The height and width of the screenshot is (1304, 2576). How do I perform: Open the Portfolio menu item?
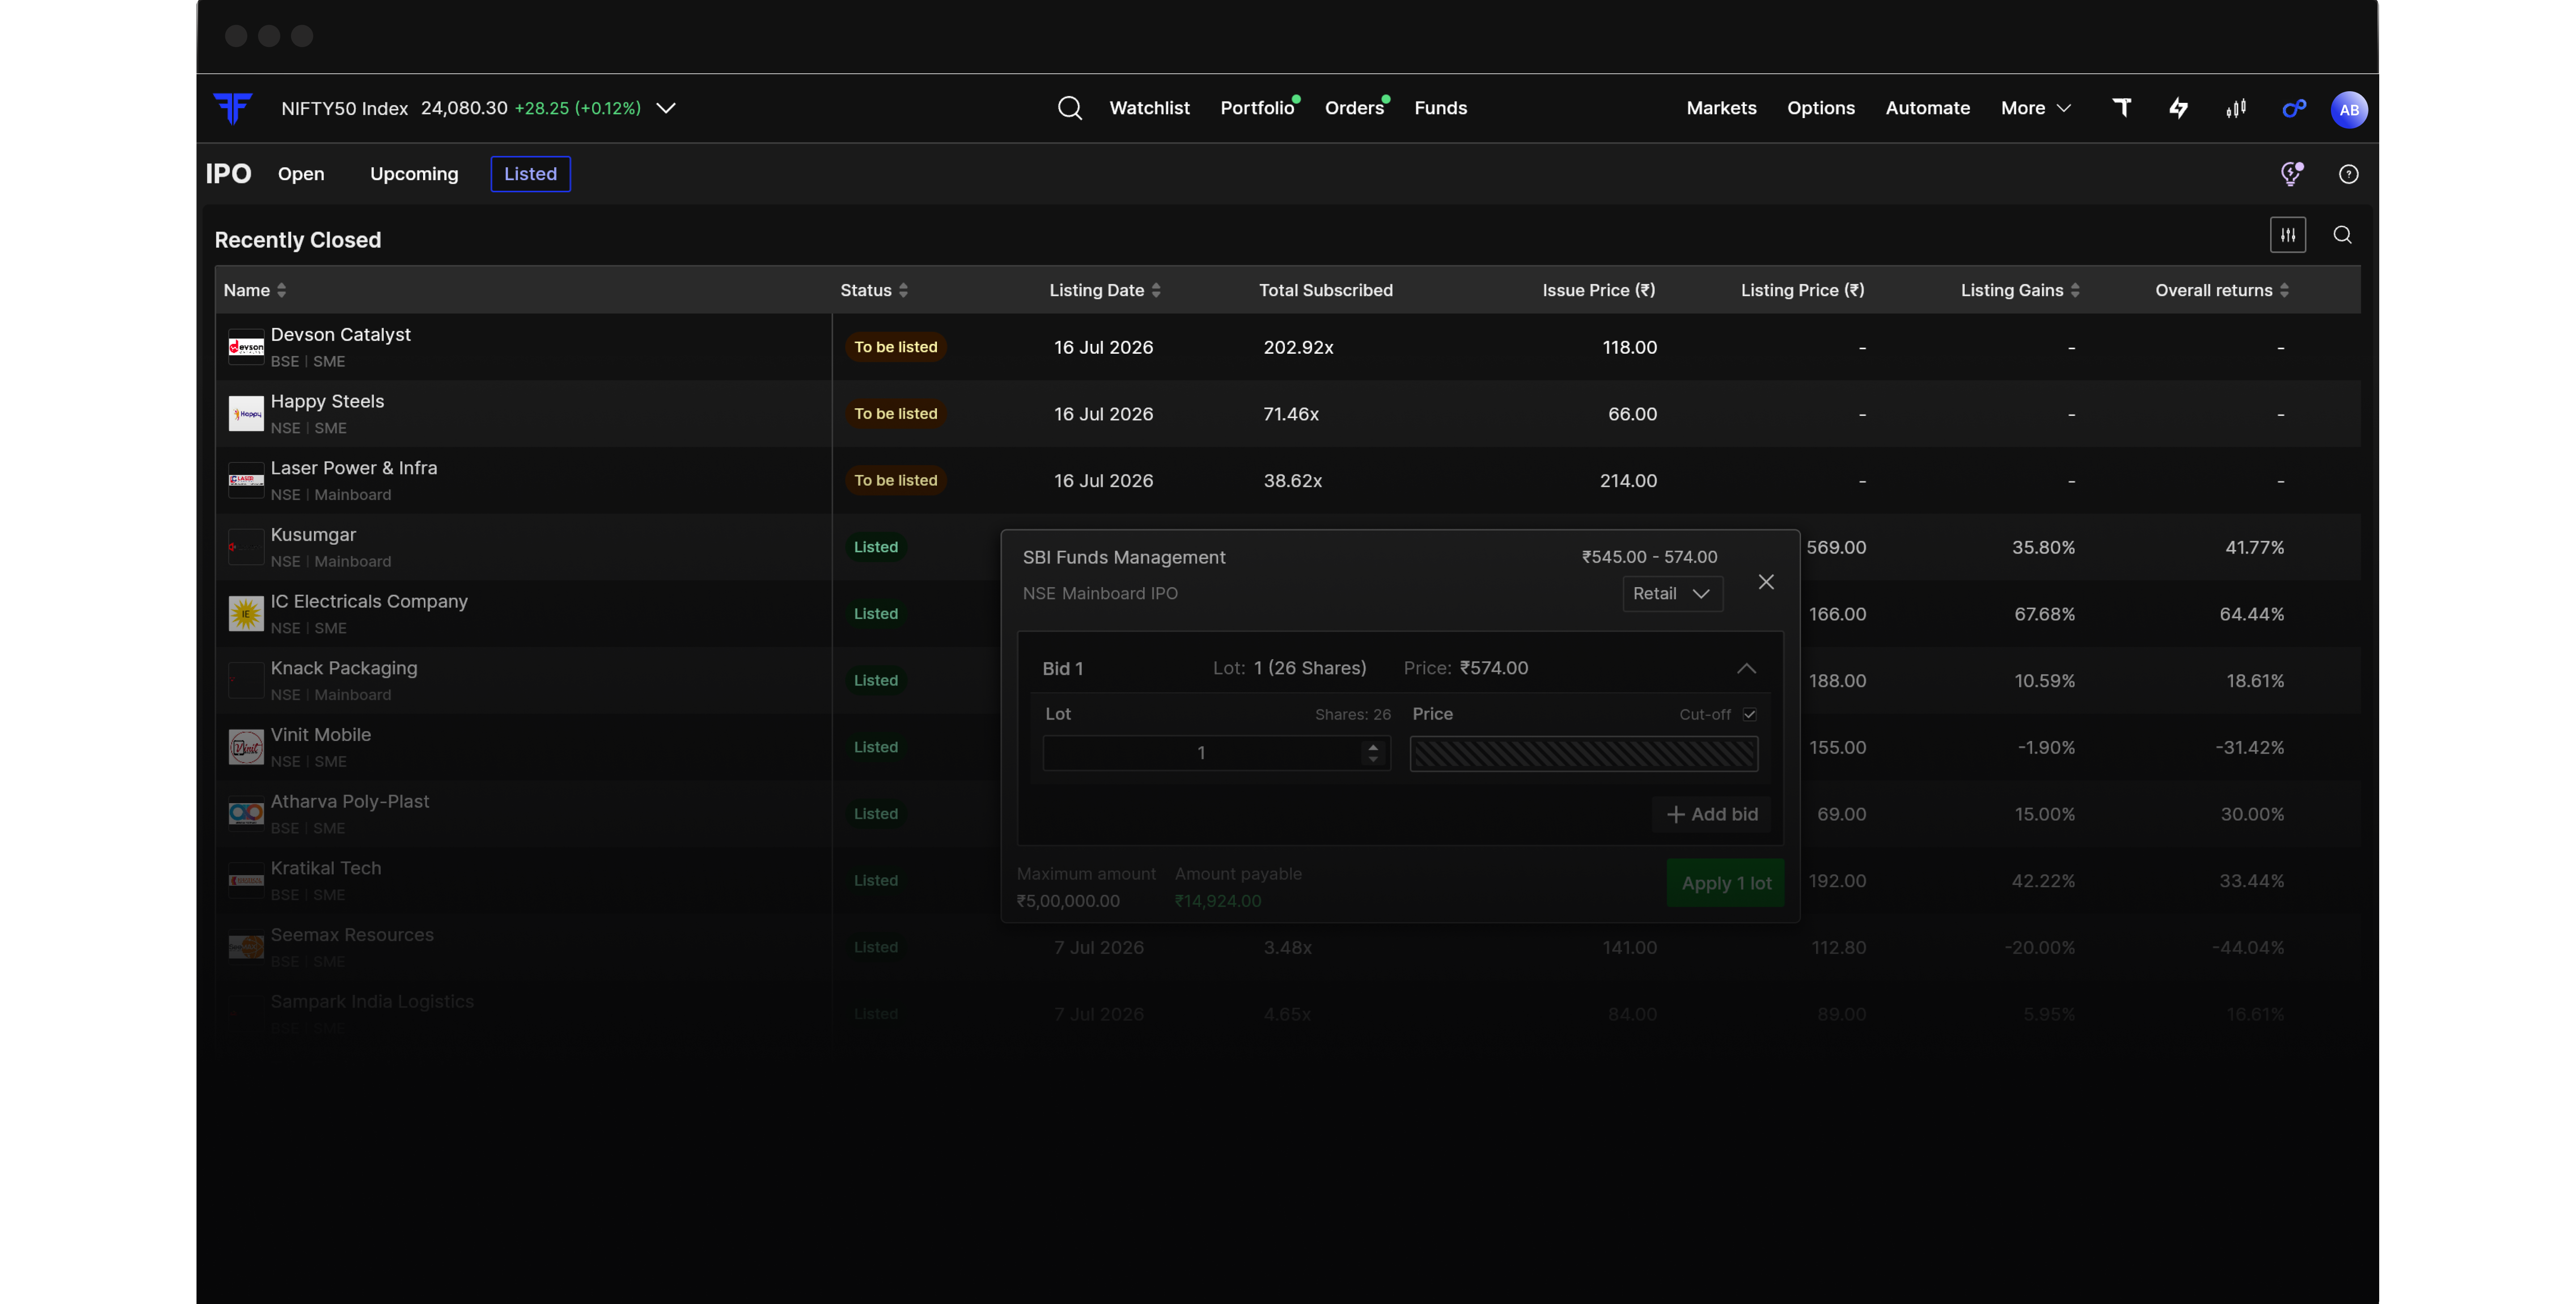point(1257,108)
